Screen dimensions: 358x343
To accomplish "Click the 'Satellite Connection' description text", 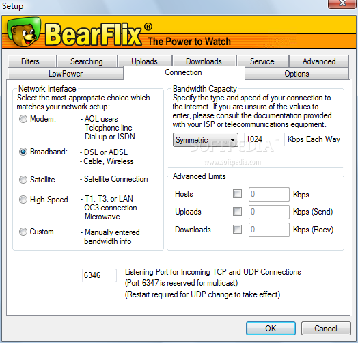I will [x=116, y=179].
